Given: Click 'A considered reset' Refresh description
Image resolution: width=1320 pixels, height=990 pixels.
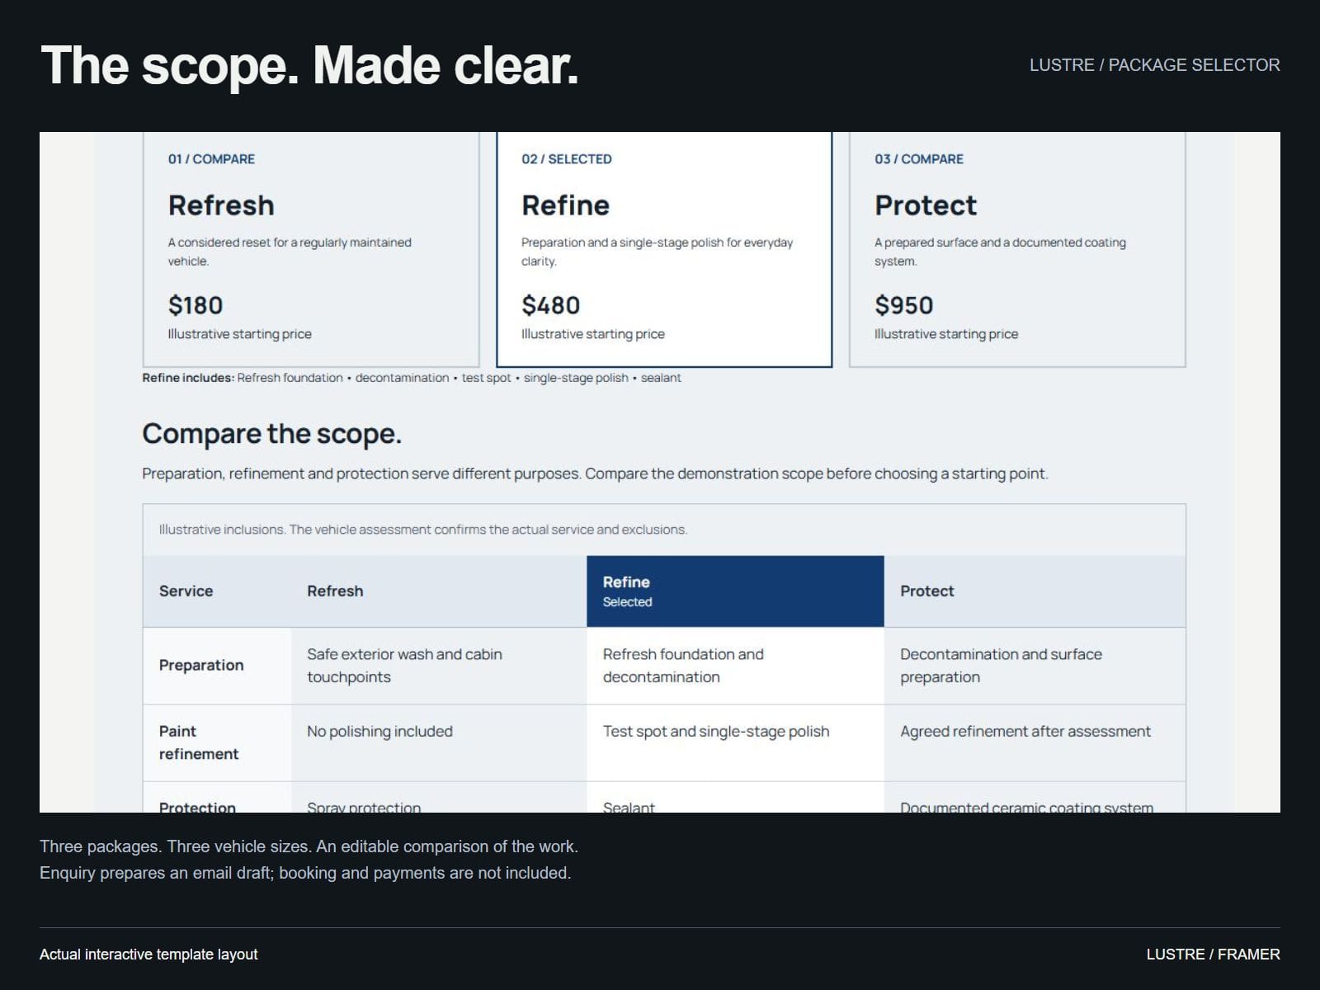Looking at the screenshot, I should click(290, 252).
